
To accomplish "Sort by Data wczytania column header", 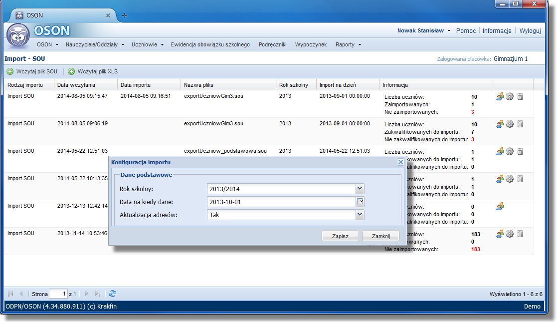I will click(86, 85).
